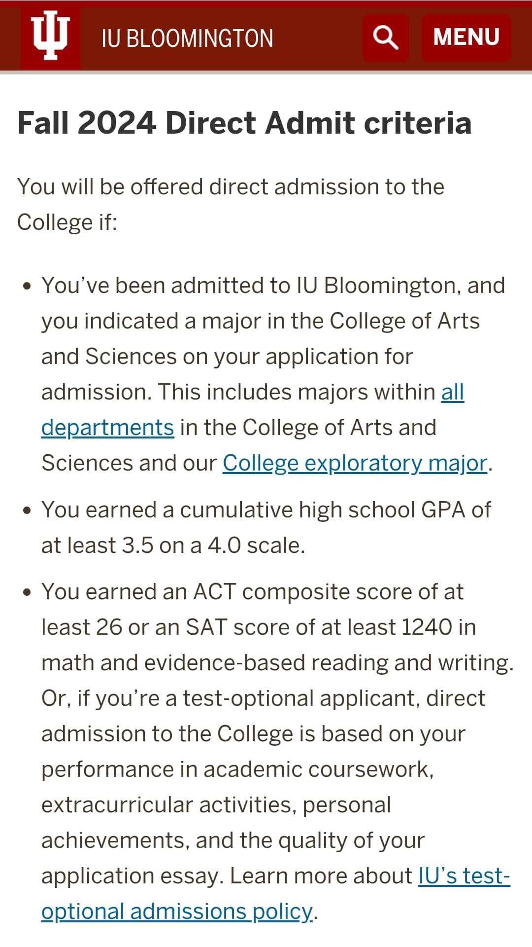Screen dimensions: 532x947
Task: Click the text 'at least 3.5 on a 4.0 scale'
Action: [173, 546]
